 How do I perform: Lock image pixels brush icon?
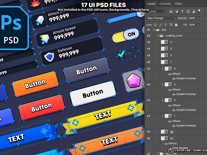pos(160,25)
